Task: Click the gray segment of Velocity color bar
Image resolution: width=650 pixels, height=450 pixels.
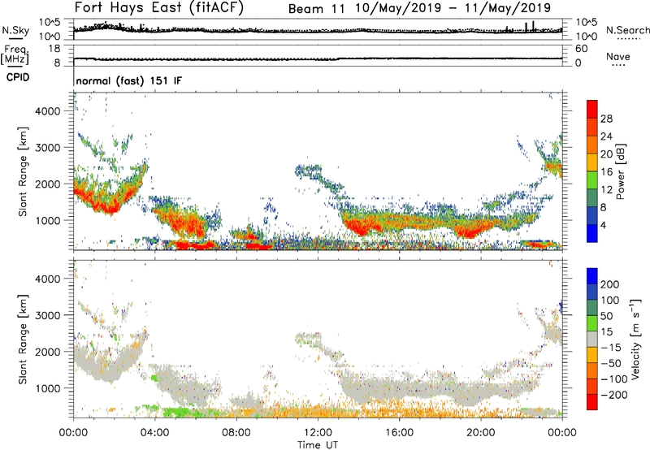Action: pyautogui.click(x=592, y=339)
